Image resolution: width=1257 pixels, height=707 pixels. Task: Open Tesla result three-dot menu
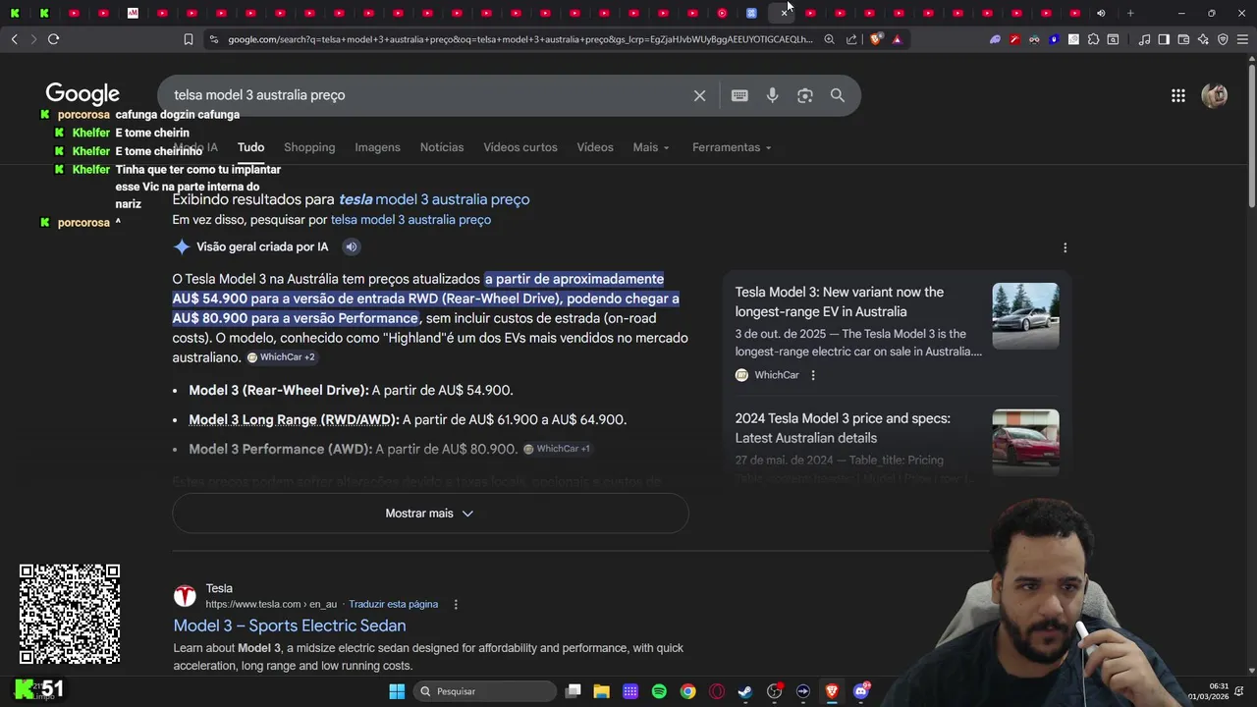point(456,604)
